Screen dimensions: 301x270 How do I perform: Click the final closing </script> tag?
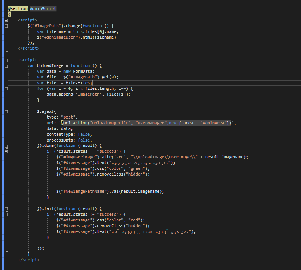(x=29, y=260)
